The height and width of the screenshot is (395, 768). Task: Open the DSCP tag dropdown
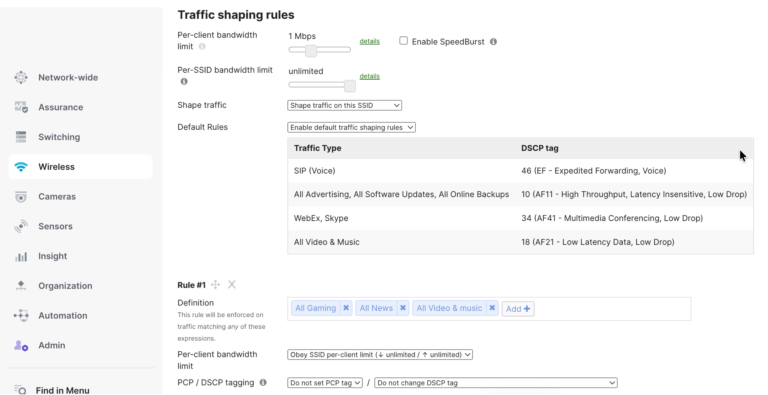click(496, 383)
